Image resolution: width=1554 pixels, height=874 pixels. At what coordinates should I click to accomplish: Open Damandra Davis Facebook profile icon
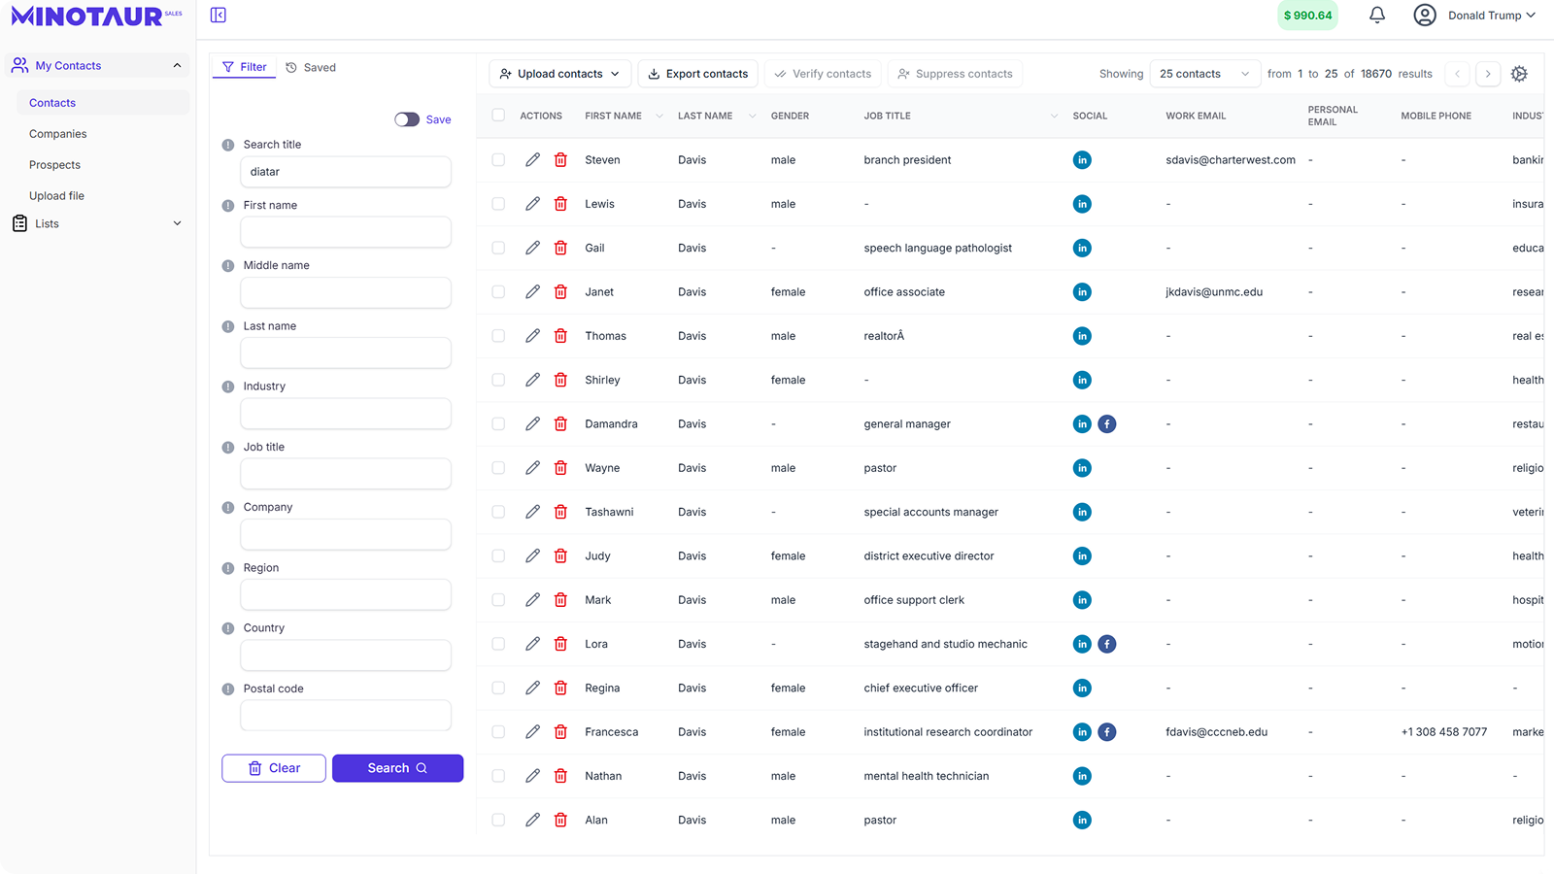1106,424
